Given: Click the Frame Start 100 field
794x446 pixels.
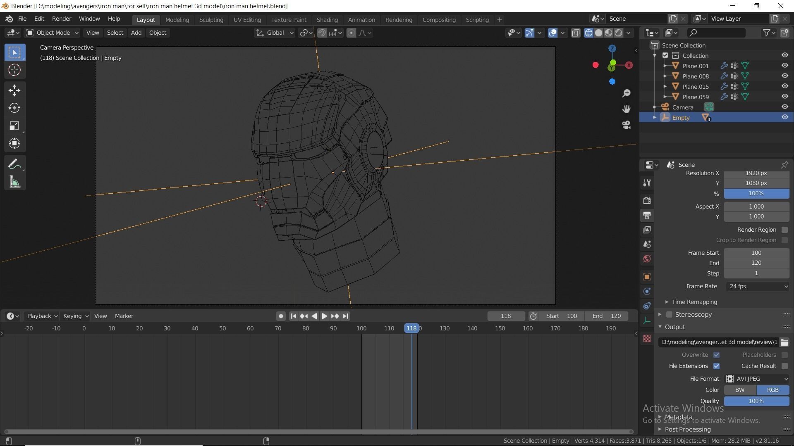Looking at the screenshot, I should pos(756,253).
